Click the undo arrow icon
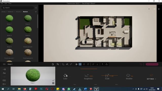The image size is (162, 91). (x=141, y=64)
